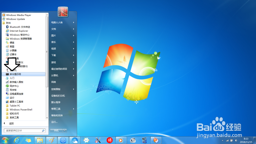Image resolution: width=256 pixels, height=144 pixels.
Task: Open file explorer from the taskbar
Action: coord(40,140)
